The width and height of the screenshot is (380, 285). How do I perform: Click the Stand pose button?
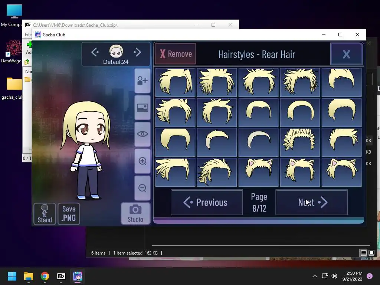pos(45,214)
